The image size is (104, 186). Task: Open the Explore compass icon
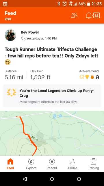[x=31, y=162]
